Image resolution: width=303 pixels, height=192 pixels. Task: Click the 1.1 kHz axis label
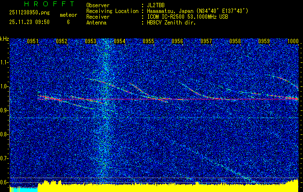(4, 62)
